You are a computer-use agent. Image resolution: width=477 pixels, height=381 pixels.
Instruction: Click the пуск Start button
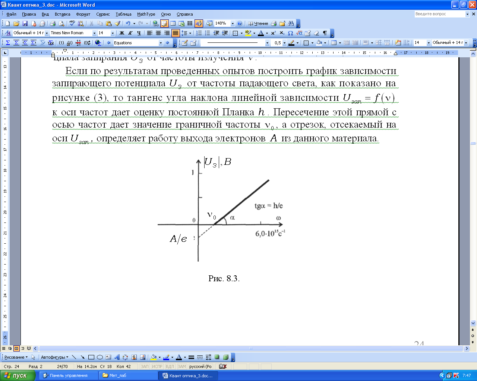[x=18, y=375]
